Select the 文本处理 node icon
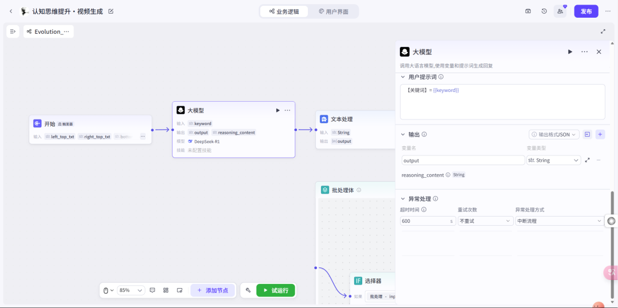 pyautogui.click(x=324, y=119)
